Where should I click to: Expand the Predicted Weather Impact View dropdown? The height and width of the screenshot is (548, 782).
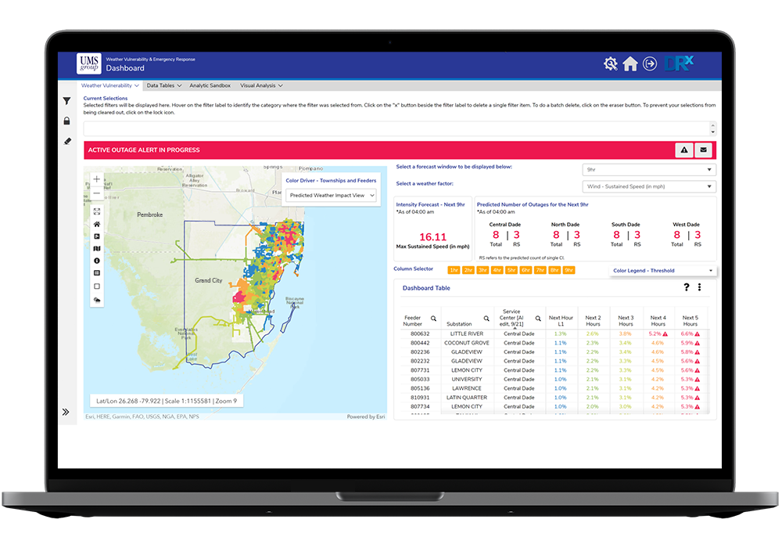point(332,196)
